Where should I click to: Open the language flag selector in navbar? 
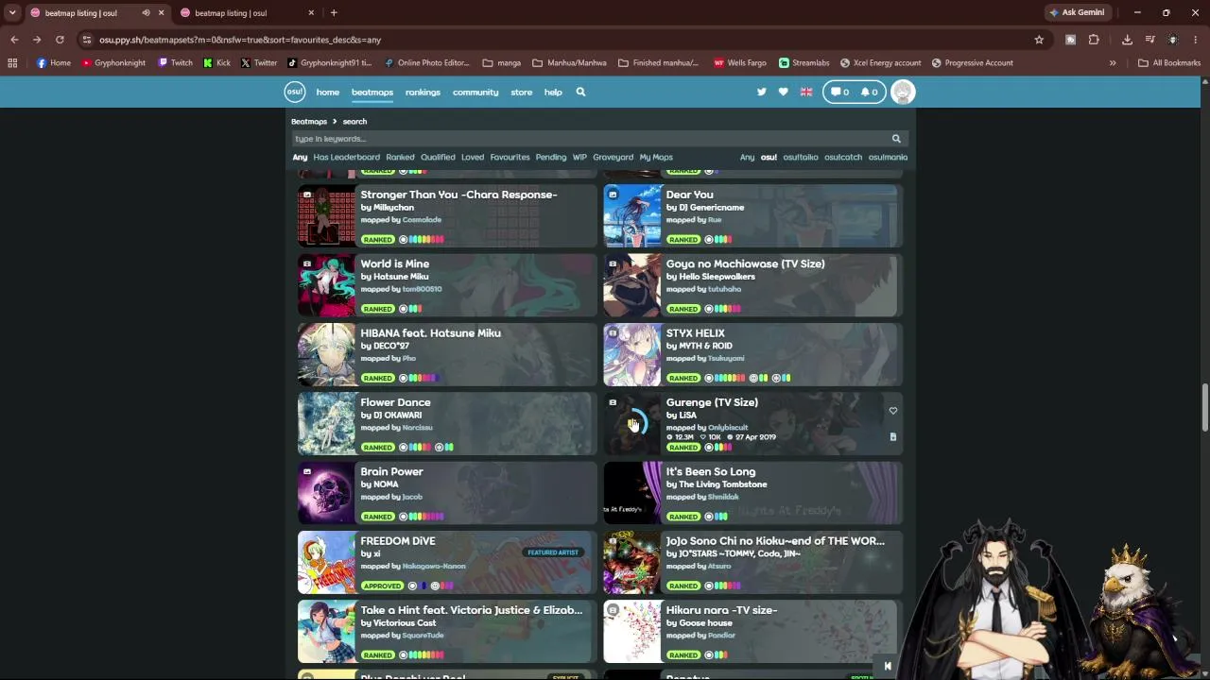806,92
